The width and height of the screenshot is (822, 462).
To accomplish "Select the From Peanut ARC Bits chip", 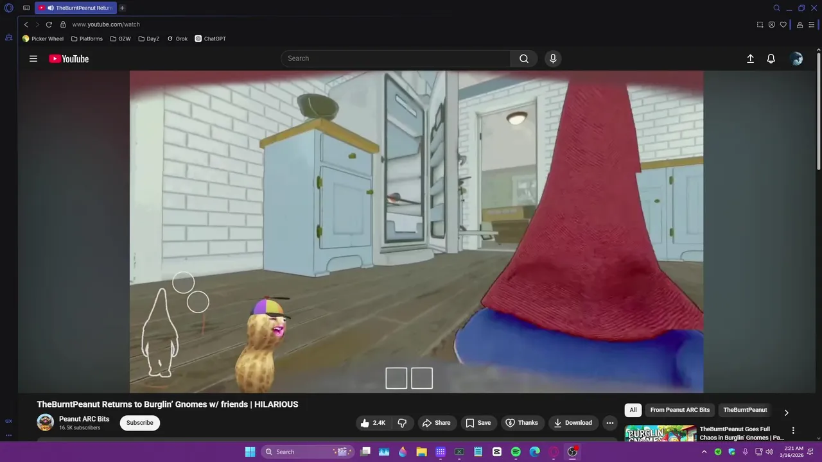I will [x=680, y=410].
